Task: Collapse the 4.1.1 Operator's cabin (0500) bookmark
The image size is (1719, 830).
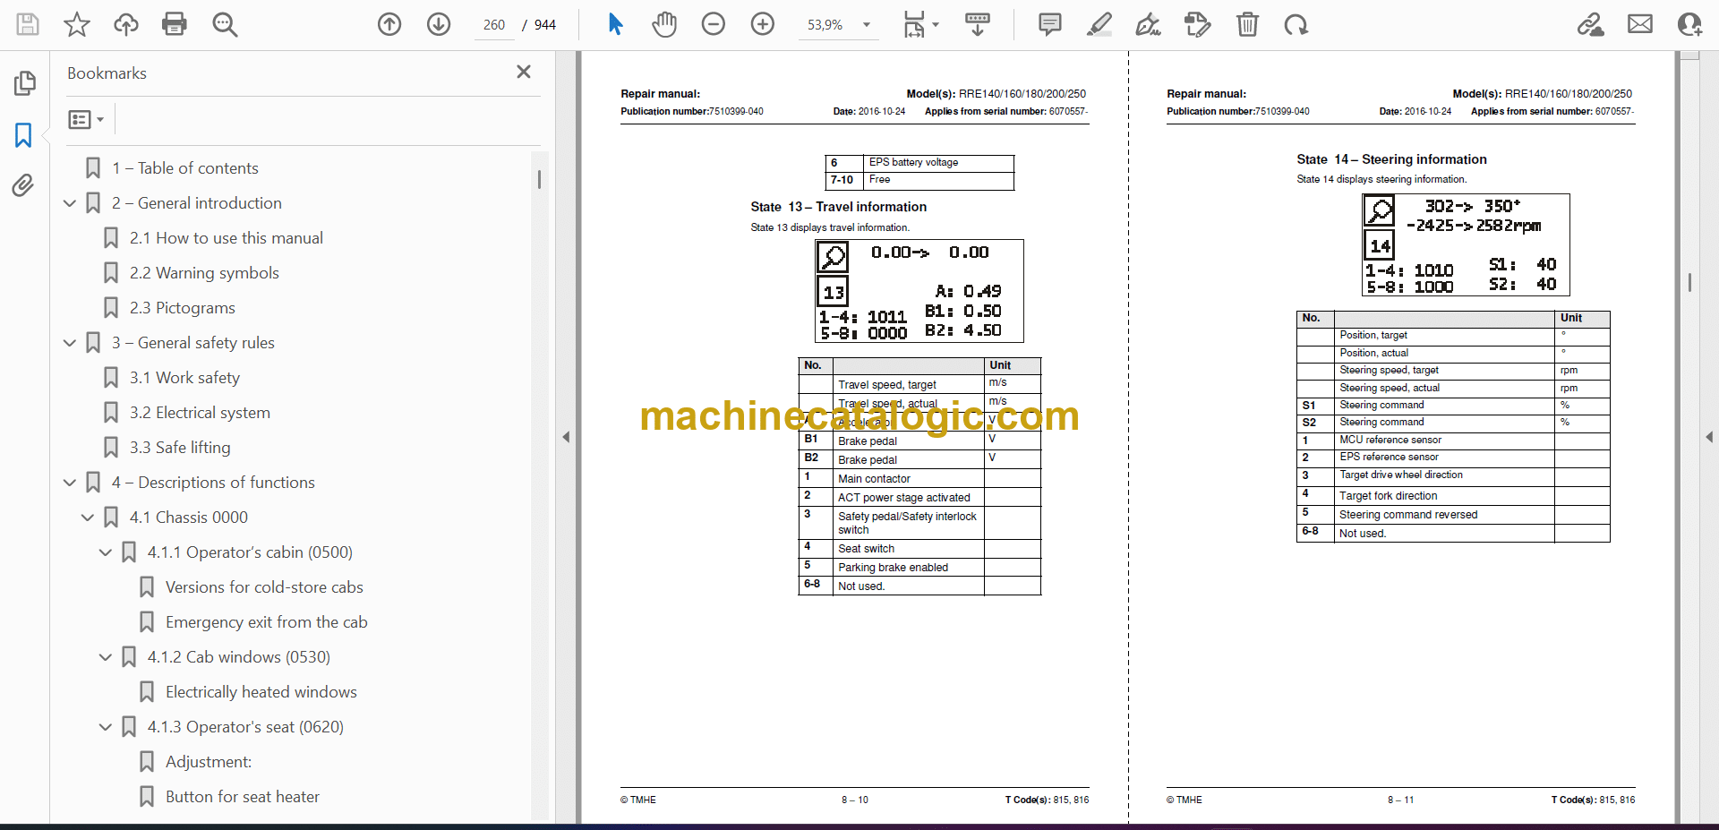Action: tap(106, 552)
